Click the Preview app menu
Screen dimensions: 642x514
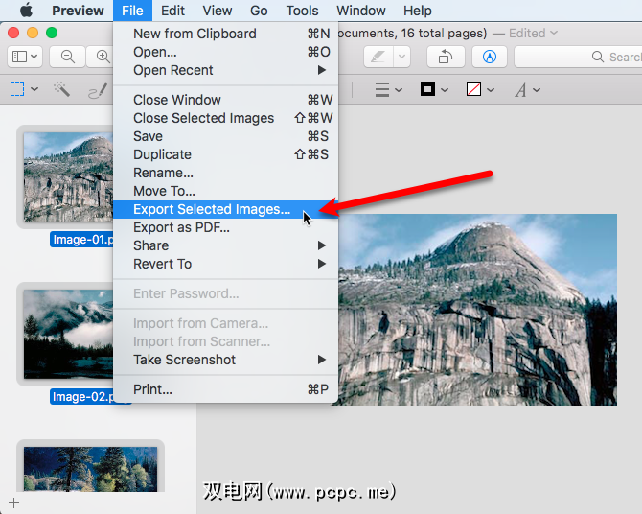78,11
